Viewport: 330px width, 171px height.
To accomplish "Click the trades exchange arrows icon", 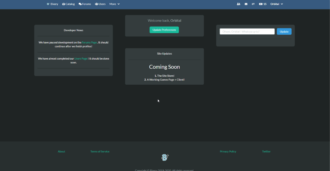I will point(253,4).
